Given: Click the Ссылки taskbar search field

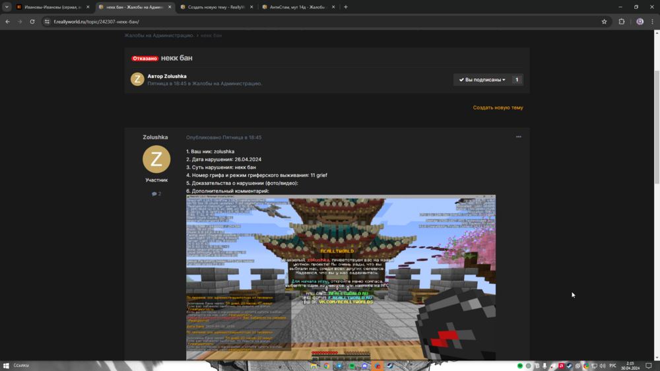Looking at the screenshot, I should pos(21,366).
